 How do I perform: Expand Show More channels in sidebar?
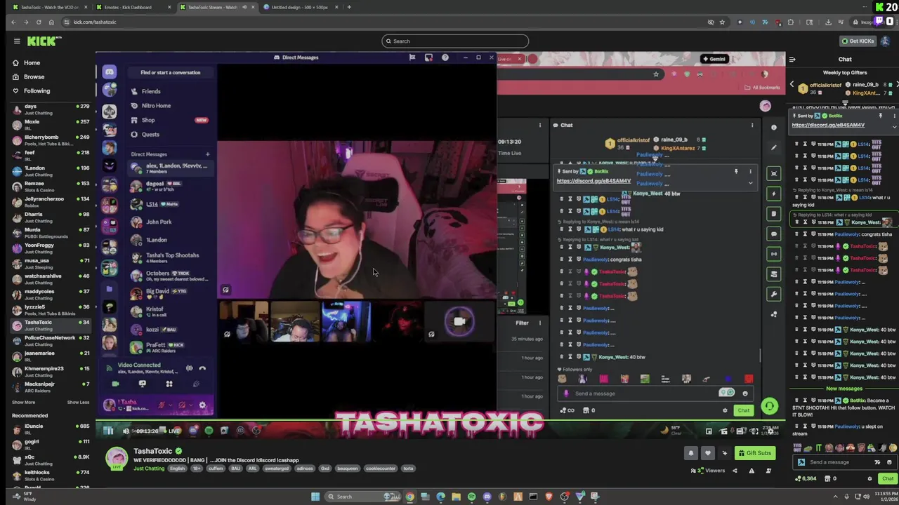coord(23,402)
